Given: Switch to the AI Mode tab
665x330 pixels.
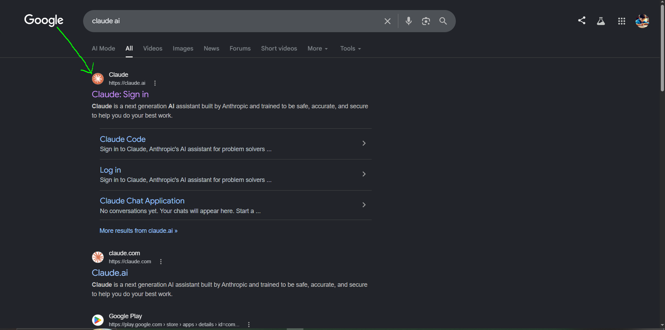Looking at the screenshot, I should [103, 48].
